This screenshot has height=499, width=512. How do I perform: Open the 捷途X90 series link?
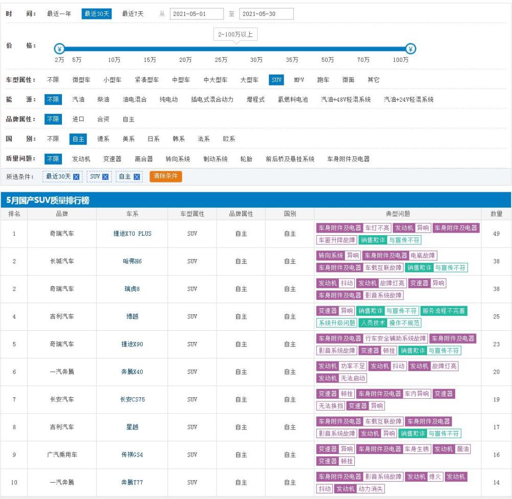coord(132,344)
